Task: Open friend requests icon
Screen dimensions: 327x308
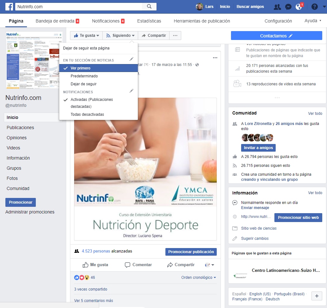Action: (x=277, y=6)
